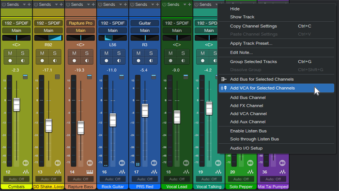Record-arm the Vocal Lead channel
Viewport: 339px width, 191px height.
point(170,61)
